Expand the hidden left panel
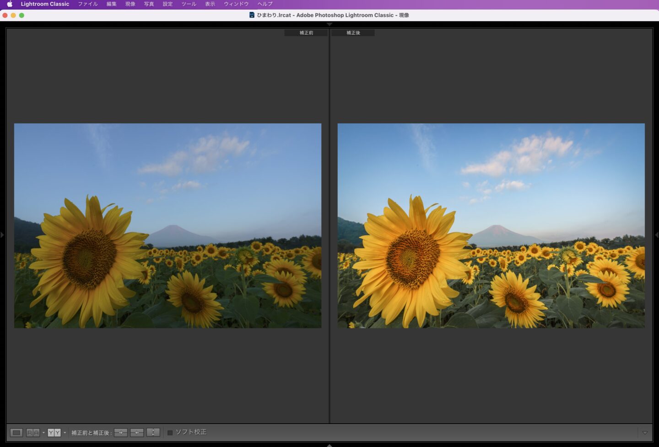659x447 pixels. pyautogui.click(x=2, y=235)
